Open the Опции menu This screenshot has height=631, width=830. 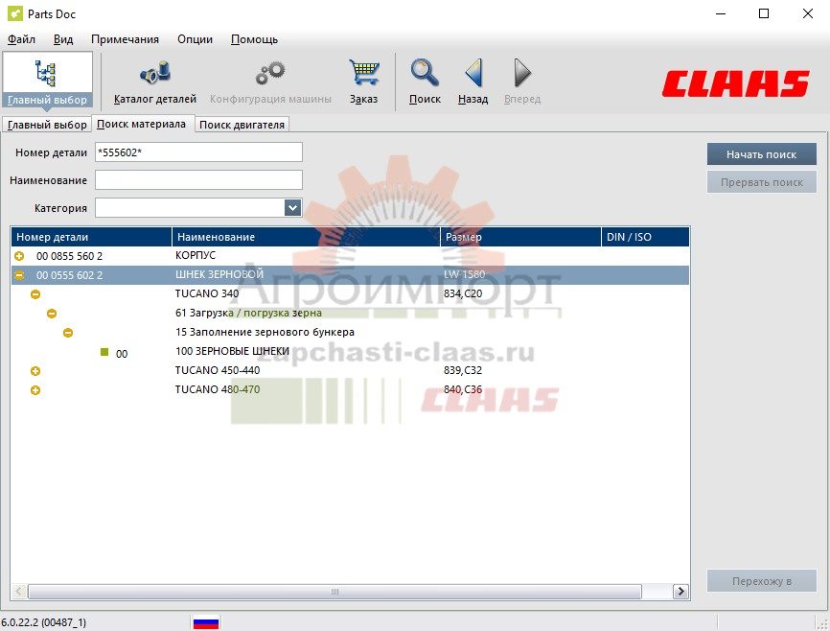(x=195, y=39)
